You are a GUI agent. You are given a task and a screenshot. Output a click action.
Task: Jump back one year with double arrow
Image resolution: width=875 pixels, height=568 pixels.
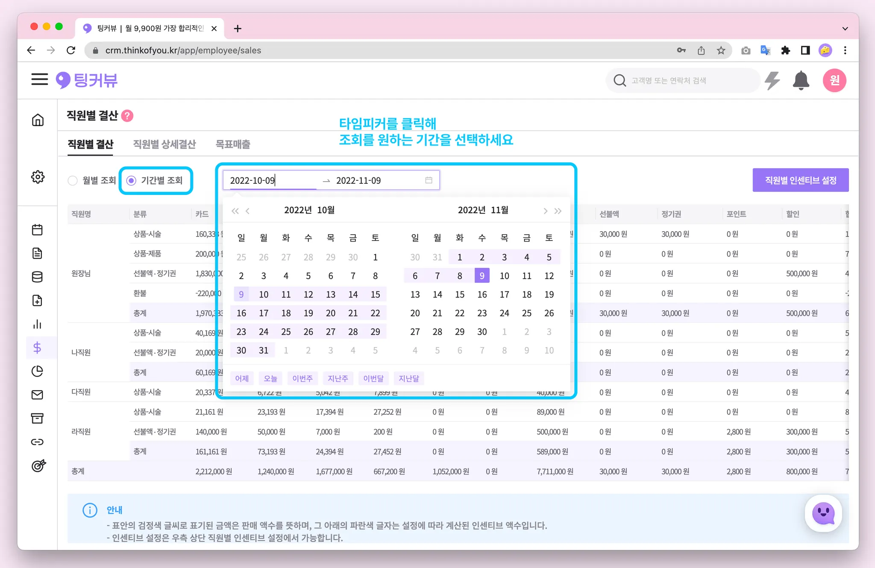coord(235,211)
